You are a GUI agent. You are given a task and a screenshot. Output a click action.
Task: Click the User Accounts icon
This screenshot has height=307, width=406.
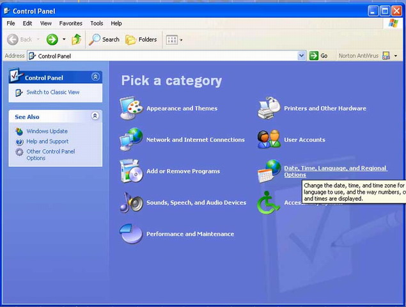click(269, 139)
